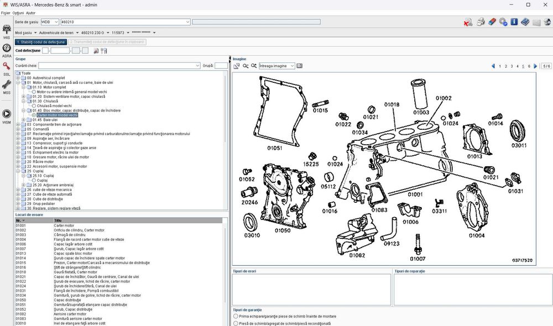Click the eraser icon in top toolbar
The width and height of the screenshot is (553, 326).
pyautogui.click(x=492, y=22)
